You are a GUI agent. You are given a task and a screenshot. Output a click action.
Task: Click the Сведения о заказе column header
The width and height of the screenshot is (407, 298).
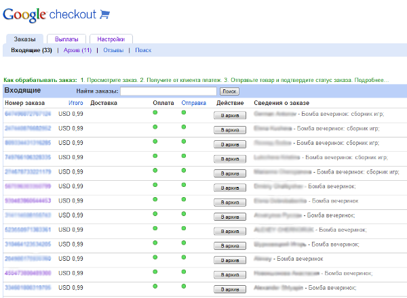tap(282, 103)
